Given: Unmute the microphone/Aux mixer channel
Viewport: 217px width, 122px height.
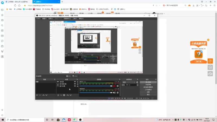Looking at the screenshot, I should [114, 86].
